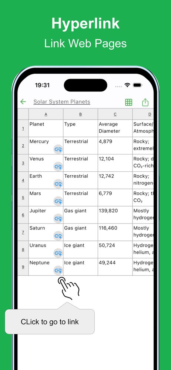Select the top-left corner select-all cell
Screen dimensions: 171x370
(23, 114)
